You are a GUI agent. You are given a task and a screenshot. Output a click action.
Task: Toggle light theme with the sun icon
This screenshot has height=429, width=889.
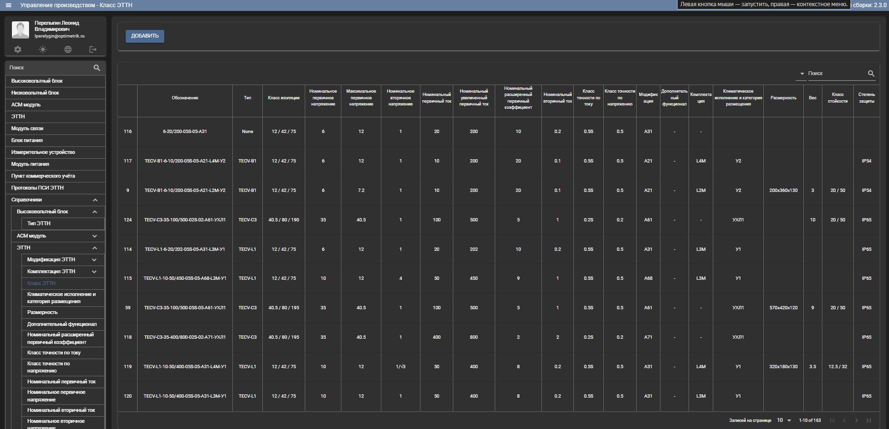(43, 49)
